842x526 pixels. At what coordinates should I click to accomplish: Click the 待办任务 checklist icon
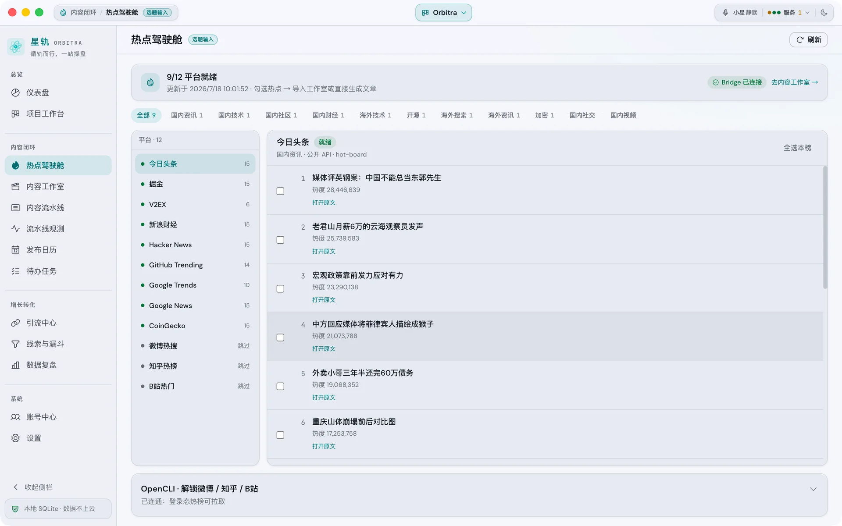tap(15, 271)
